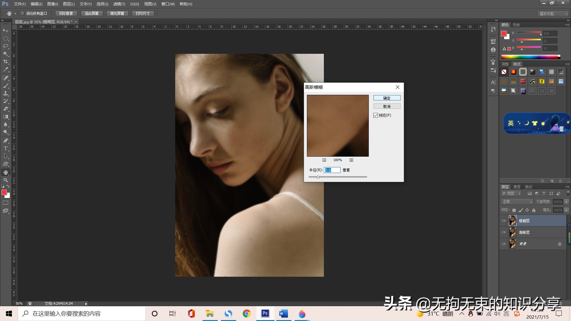571x321 pixels.
Task: Click the 取消 cancel button
Action: 387,106
